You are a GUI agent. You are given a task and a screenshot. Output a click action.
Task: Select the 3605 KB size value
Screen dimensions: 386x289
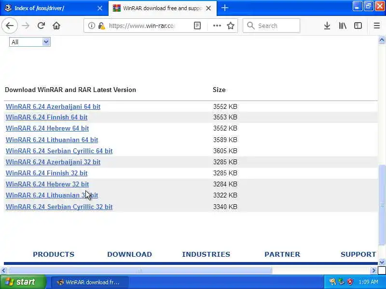coord(225,151)
